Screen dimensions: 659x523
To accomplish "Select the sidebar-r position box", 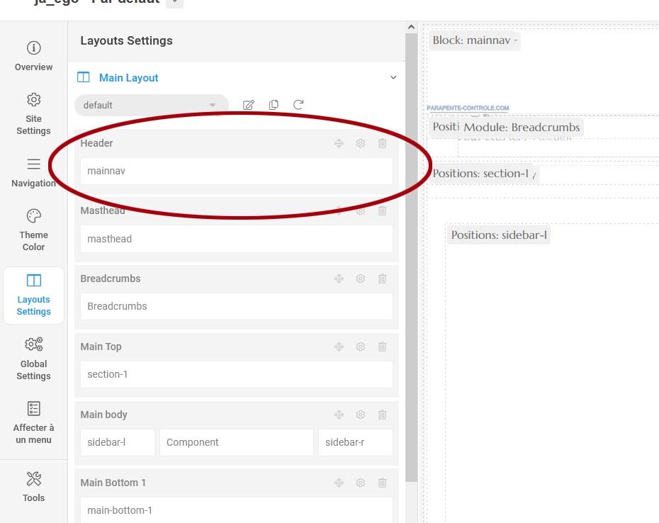I will click(x=356, y=442).
